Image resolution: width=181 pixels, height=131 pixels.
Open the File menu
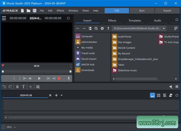(42, 11)
